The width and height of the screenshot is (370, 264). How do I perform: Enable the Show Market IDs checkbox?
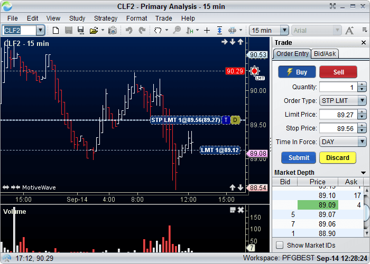(x=280, y=245)
